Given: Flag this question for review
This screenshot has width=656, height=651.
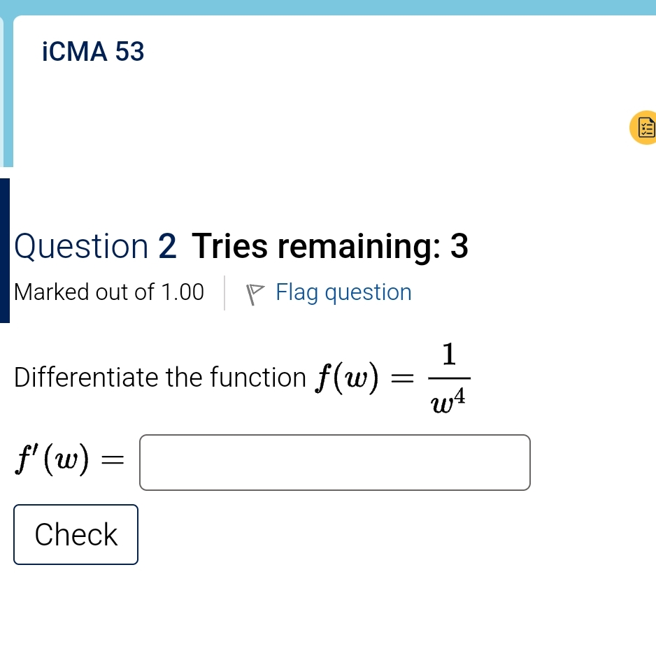Looking at the screenshot, I should (343, 292).
